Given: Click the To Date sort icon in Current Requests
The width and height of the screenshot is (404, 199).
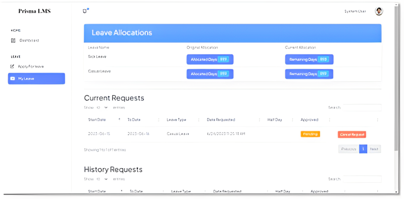Looking at the screenshot, I should point(159,120).
